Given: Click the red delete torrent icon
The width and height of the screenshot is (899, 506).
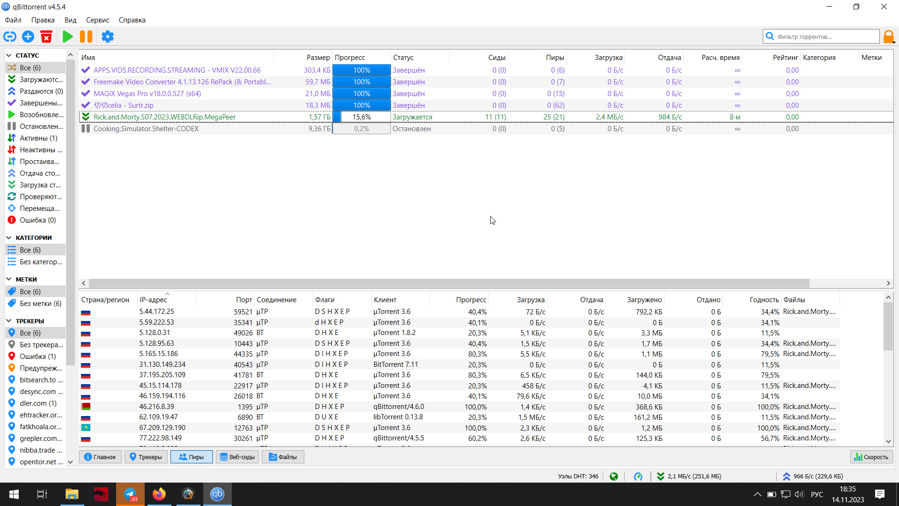Looking at the screenshot, I should pyautogui.click(x=46, y=37).
